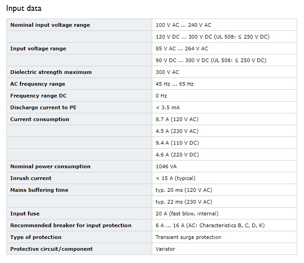
Task: Click the Input data heading
Action: tap(24, 8)
